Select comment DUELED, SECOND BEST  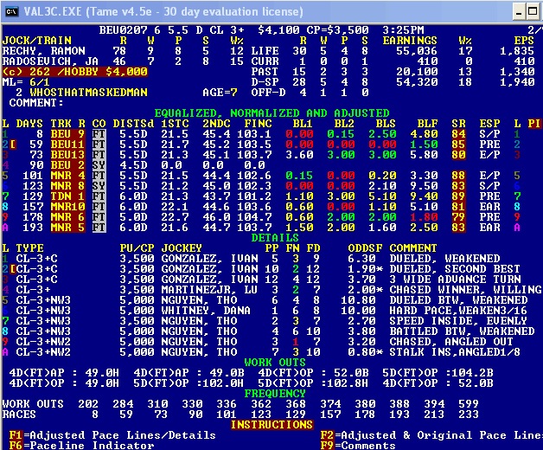[455, 269]
